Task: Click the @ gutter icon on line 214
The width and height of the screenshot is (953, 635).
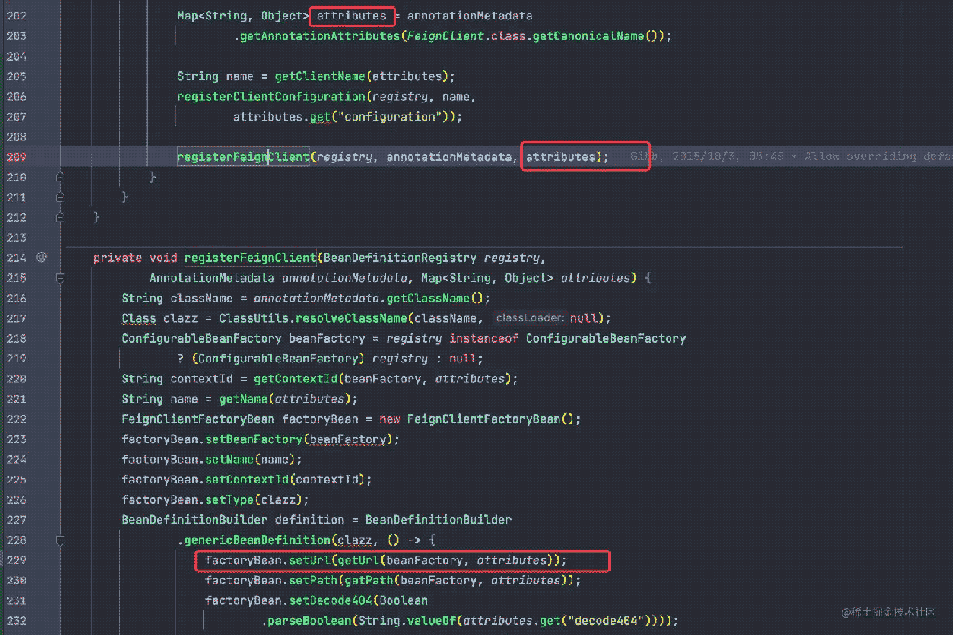Action: tap(41, 257)
